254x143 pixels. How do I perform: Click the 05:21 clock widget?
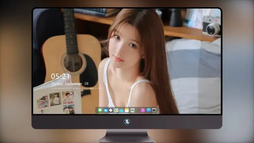60,76
